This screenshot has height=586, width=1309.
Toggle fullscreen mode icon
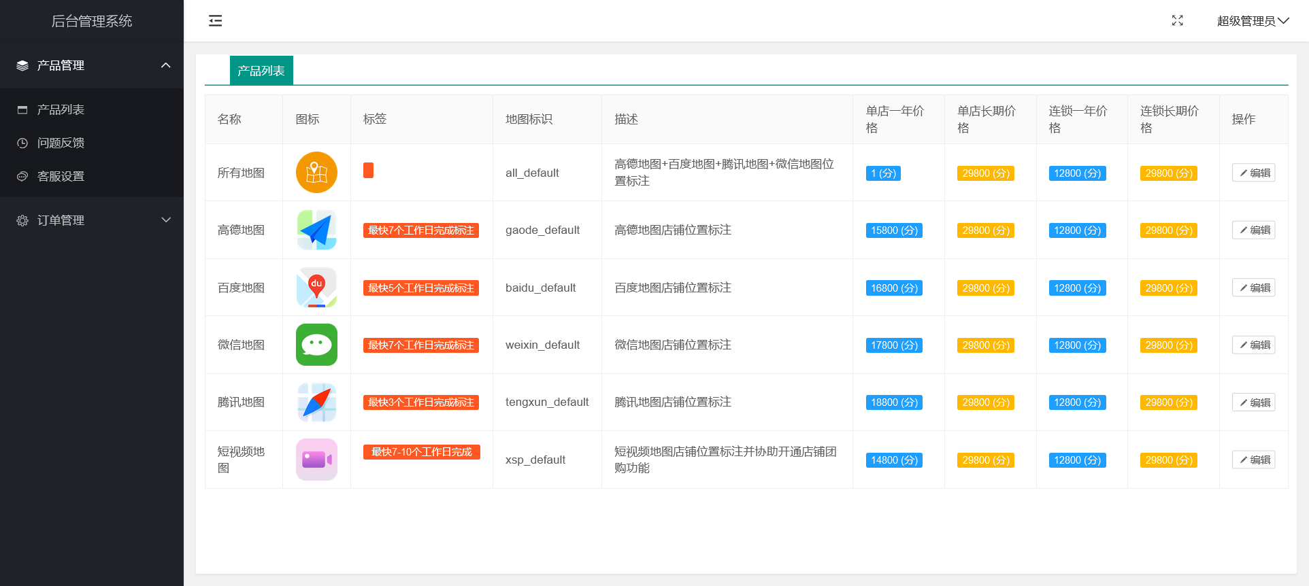[1177, 21]
